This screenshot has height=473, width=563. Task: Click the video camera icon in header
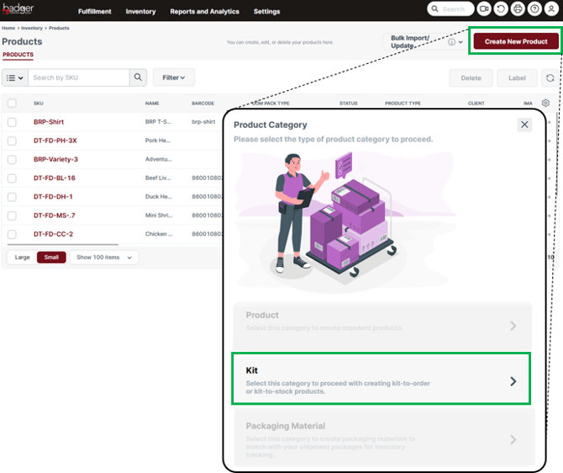(x=484, y=9)
